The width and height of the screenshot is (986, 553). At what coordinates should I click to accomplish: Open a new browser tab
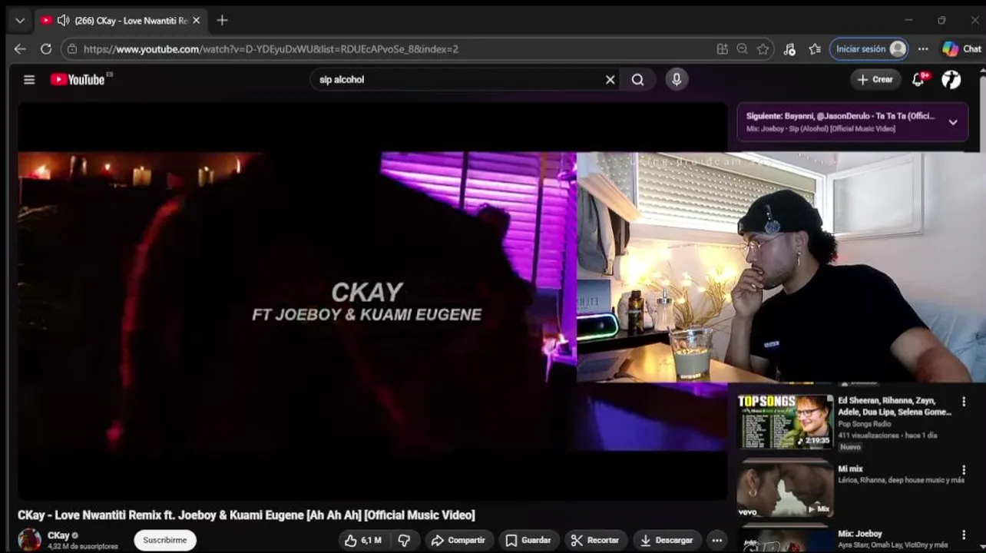click(222, 21)
